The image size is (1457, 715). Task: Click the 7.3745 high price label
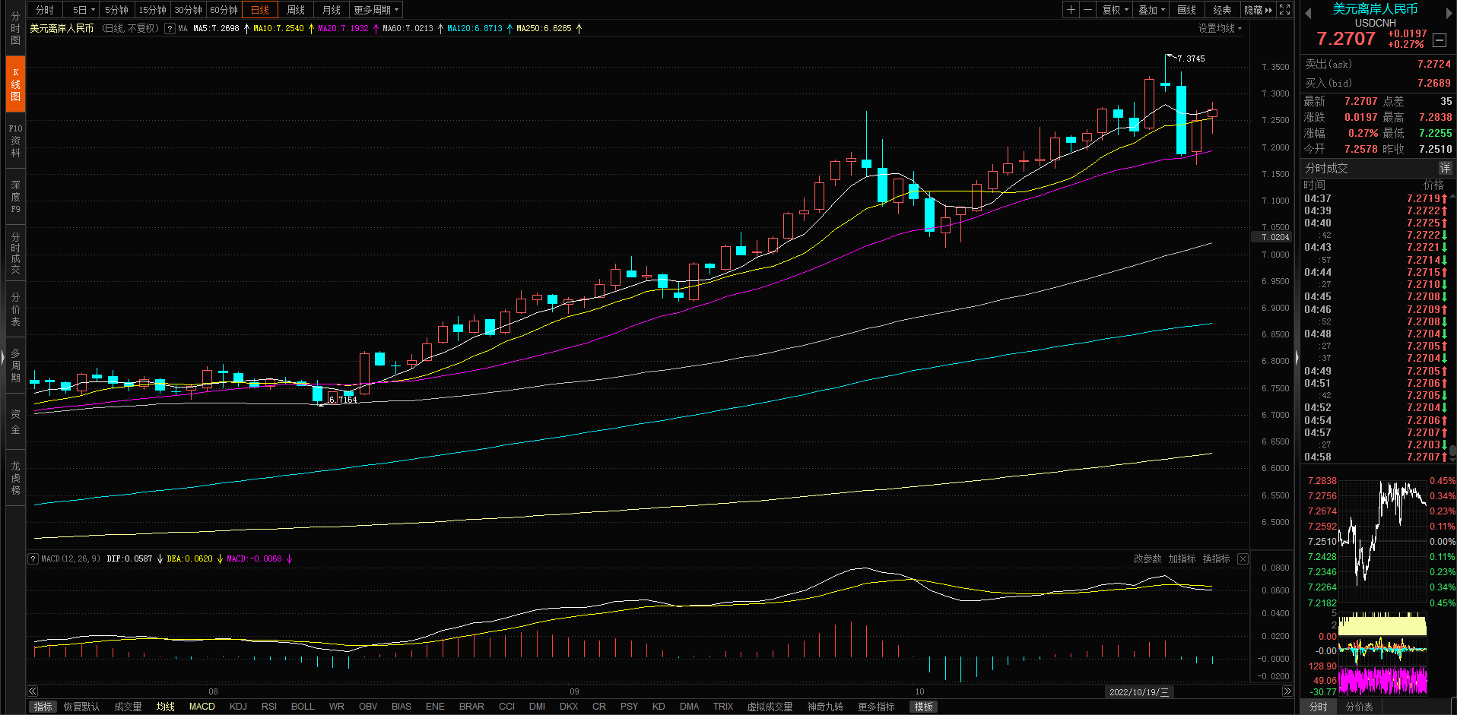[1191, 59]
